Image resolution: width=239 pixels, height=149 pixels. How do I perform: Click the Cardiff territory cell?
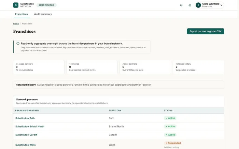(x=113, y=135)
